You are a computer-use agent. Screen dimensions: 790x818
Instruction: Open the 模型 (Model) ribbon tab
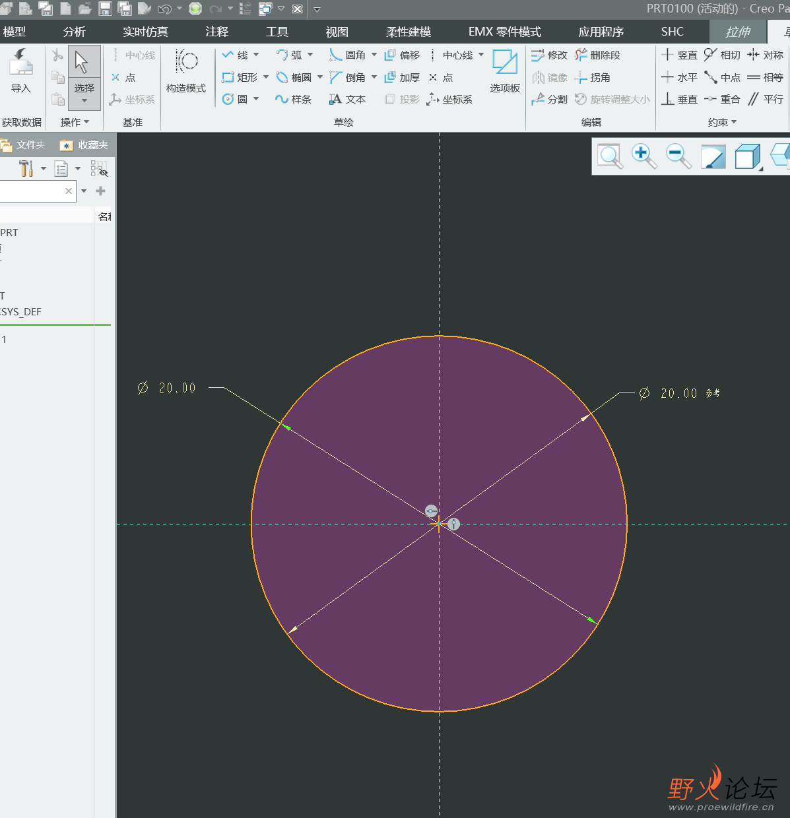pos(15,32)
